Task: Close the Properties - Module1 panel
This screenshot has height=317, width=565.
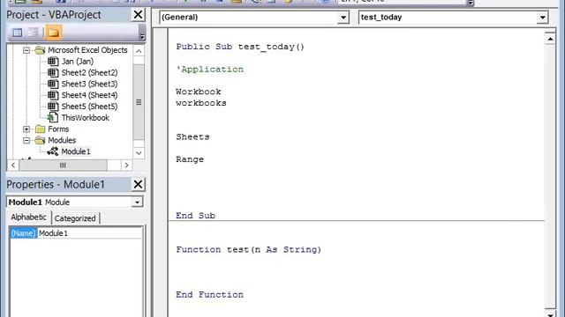Action: (x=138, y=184)
